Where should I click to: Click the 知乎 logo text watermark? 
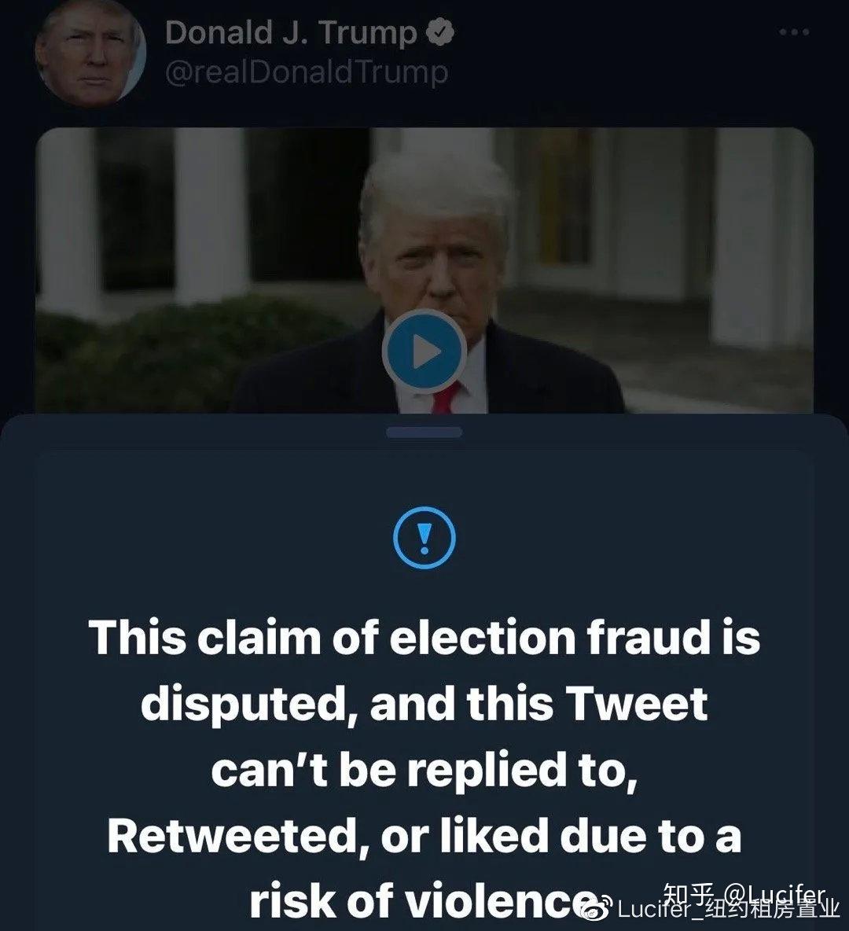click(x=689, y=894)
